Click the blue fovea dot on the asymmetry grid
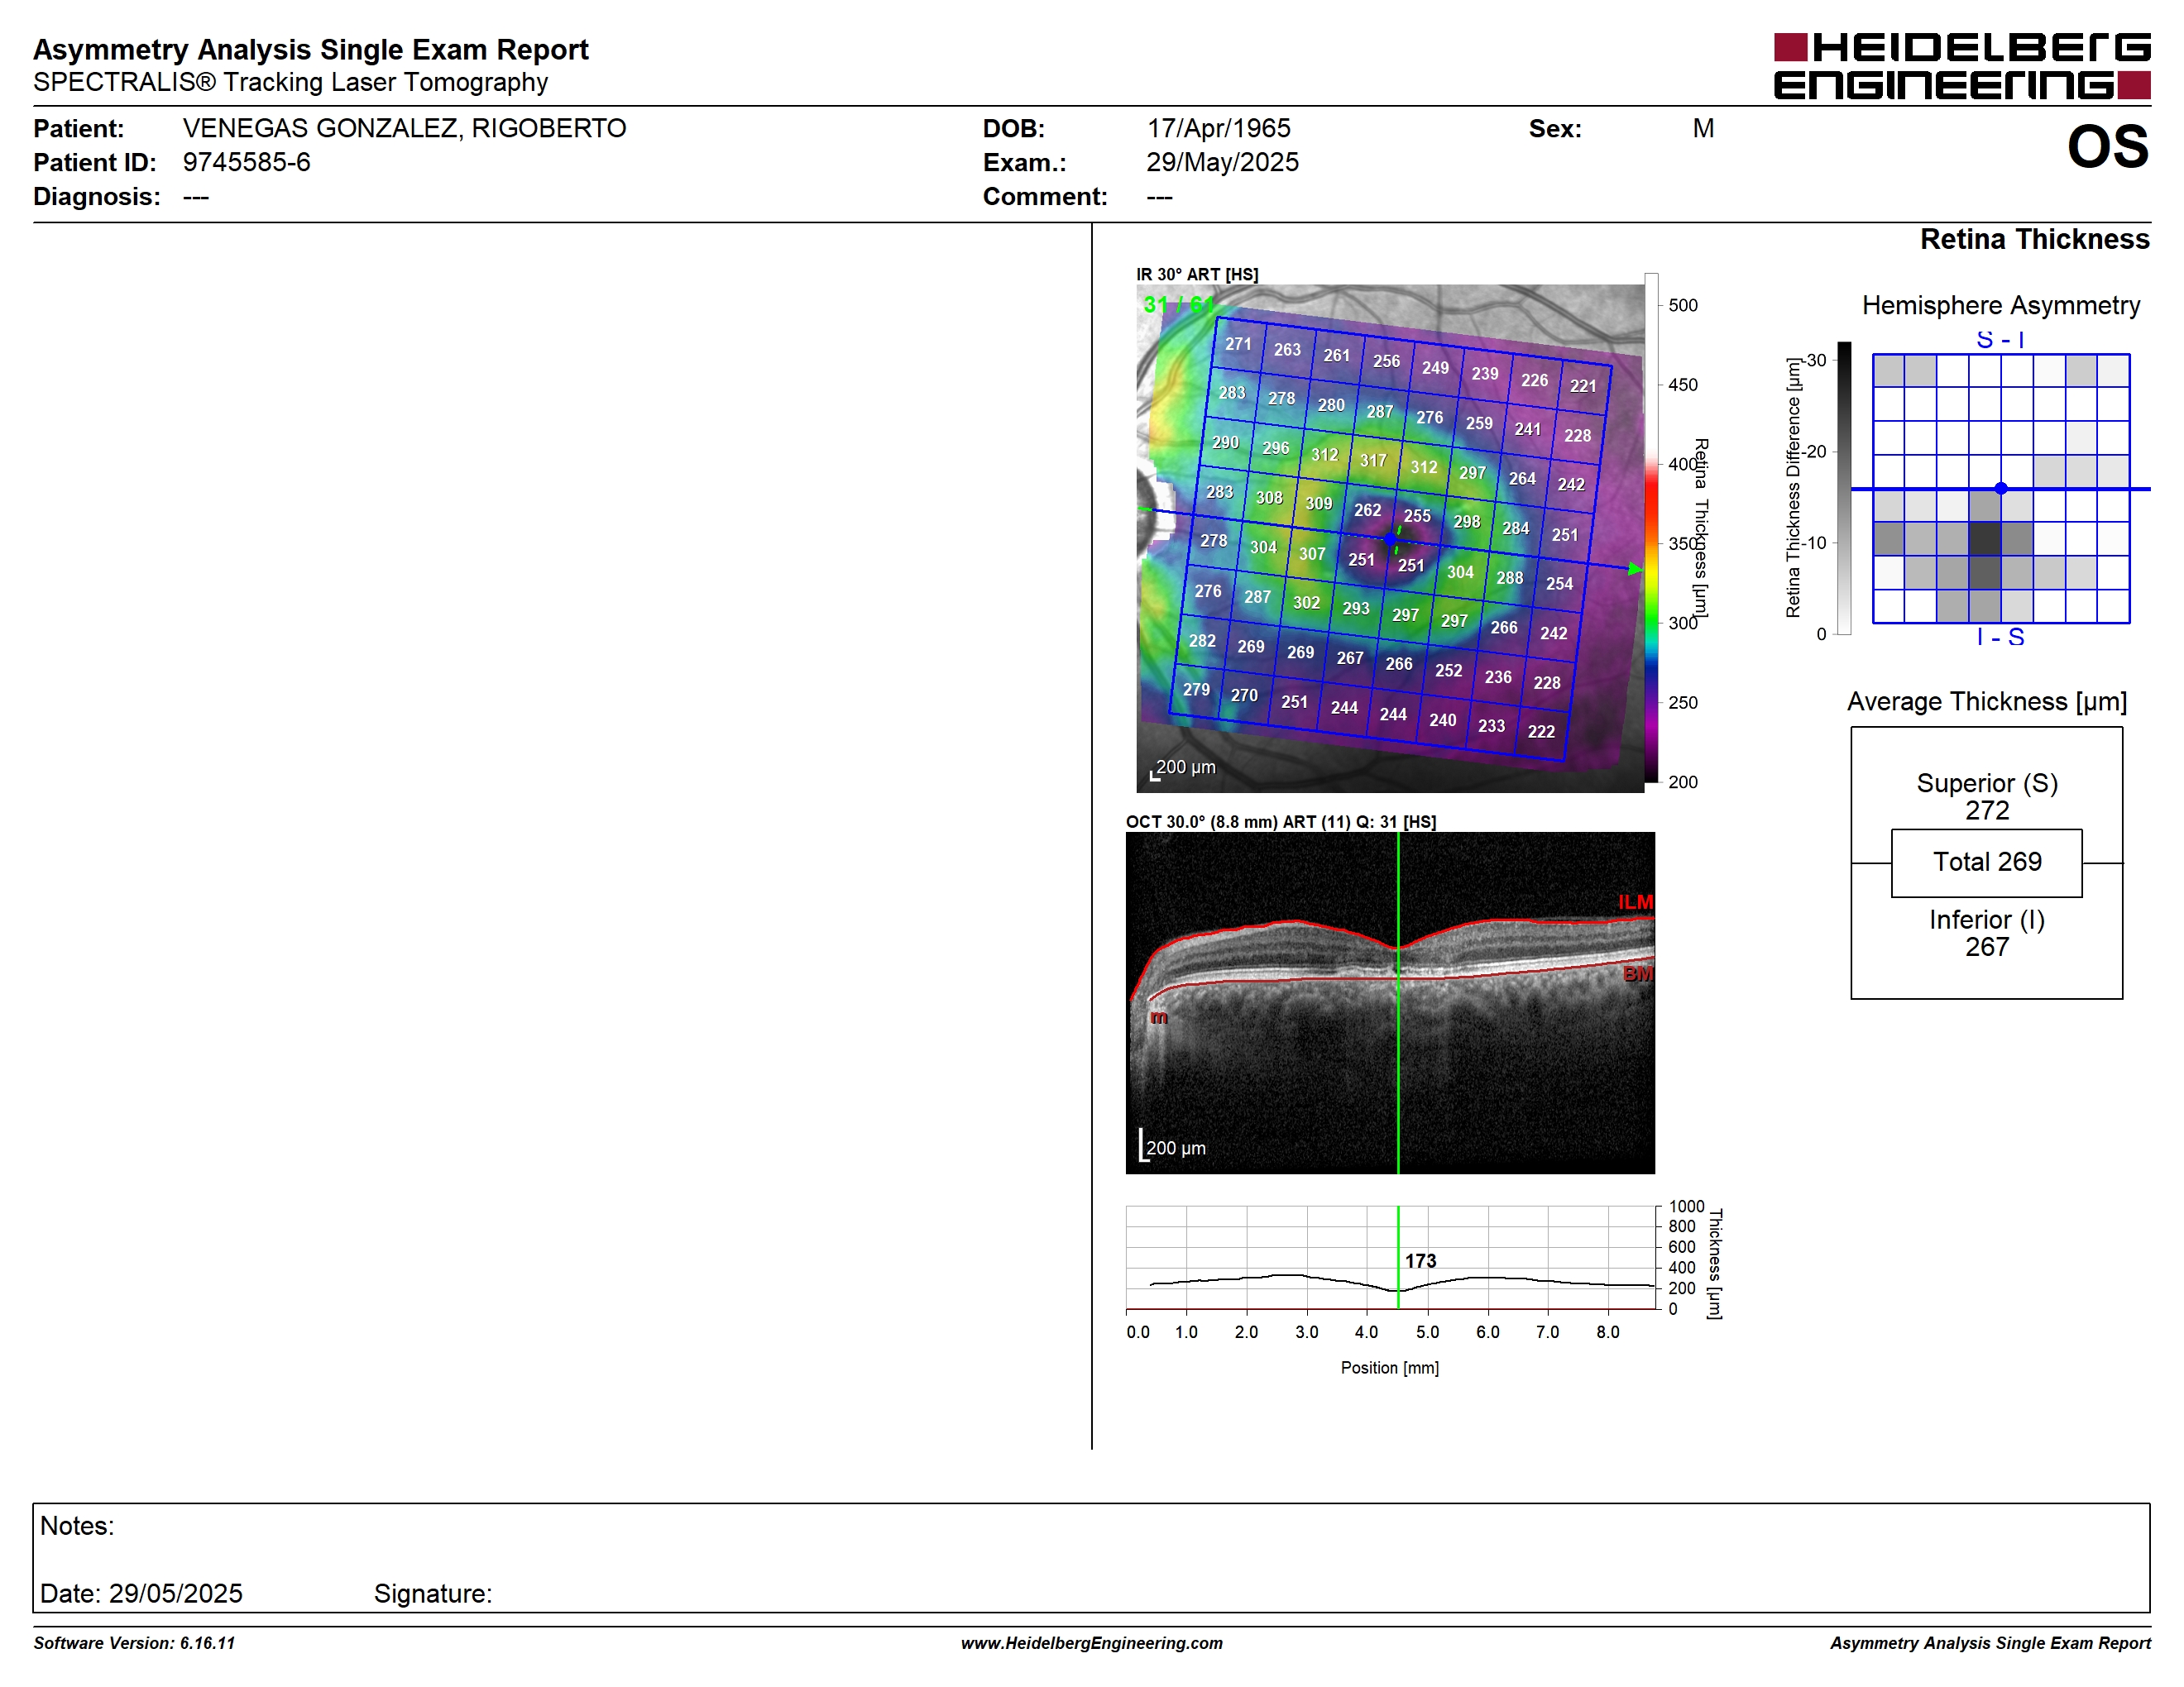 2000,489
